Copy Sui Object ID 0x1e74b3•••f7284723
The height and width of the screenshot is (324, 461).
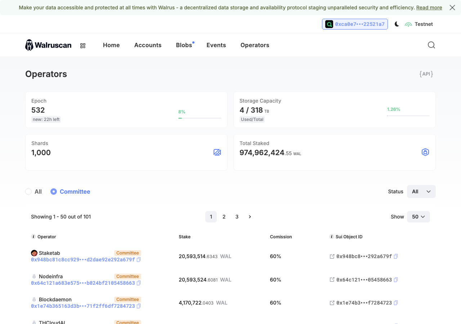pyautogui.click(x=396, y=303)
